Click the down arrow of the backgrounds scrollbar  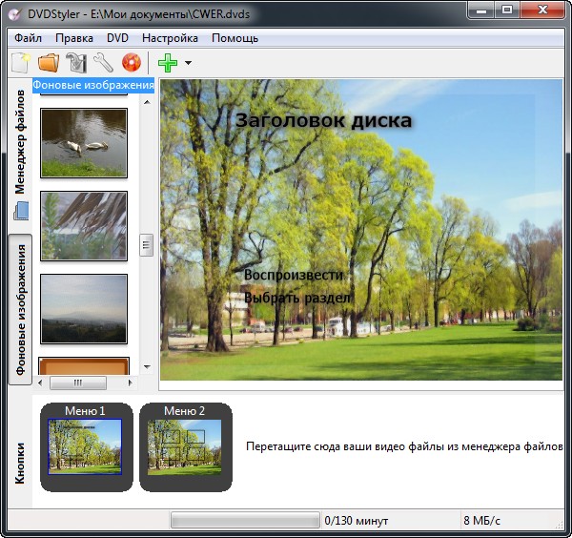pos(147,366)
